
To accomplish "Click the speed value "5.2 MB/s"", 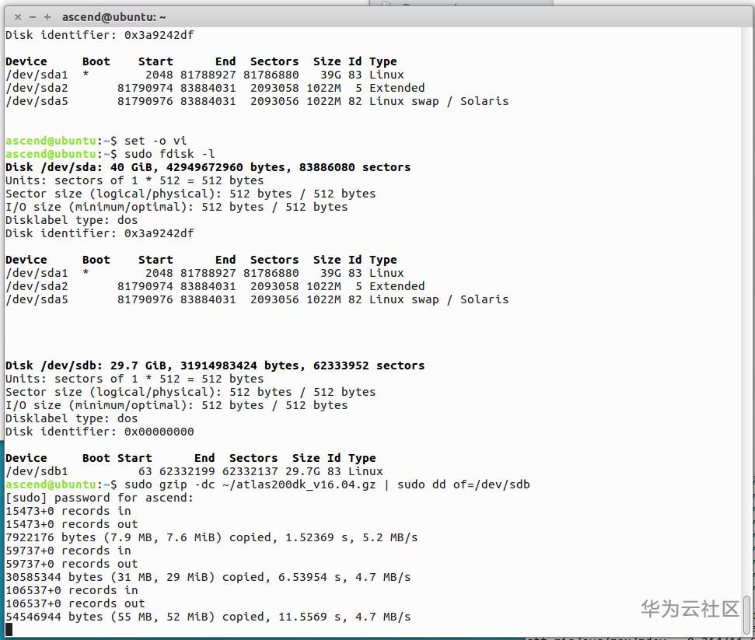I will point(390,537).
